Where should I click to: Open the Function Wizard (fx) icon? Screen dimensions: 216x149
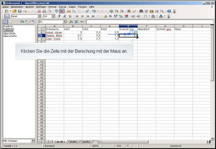point(71,22)
